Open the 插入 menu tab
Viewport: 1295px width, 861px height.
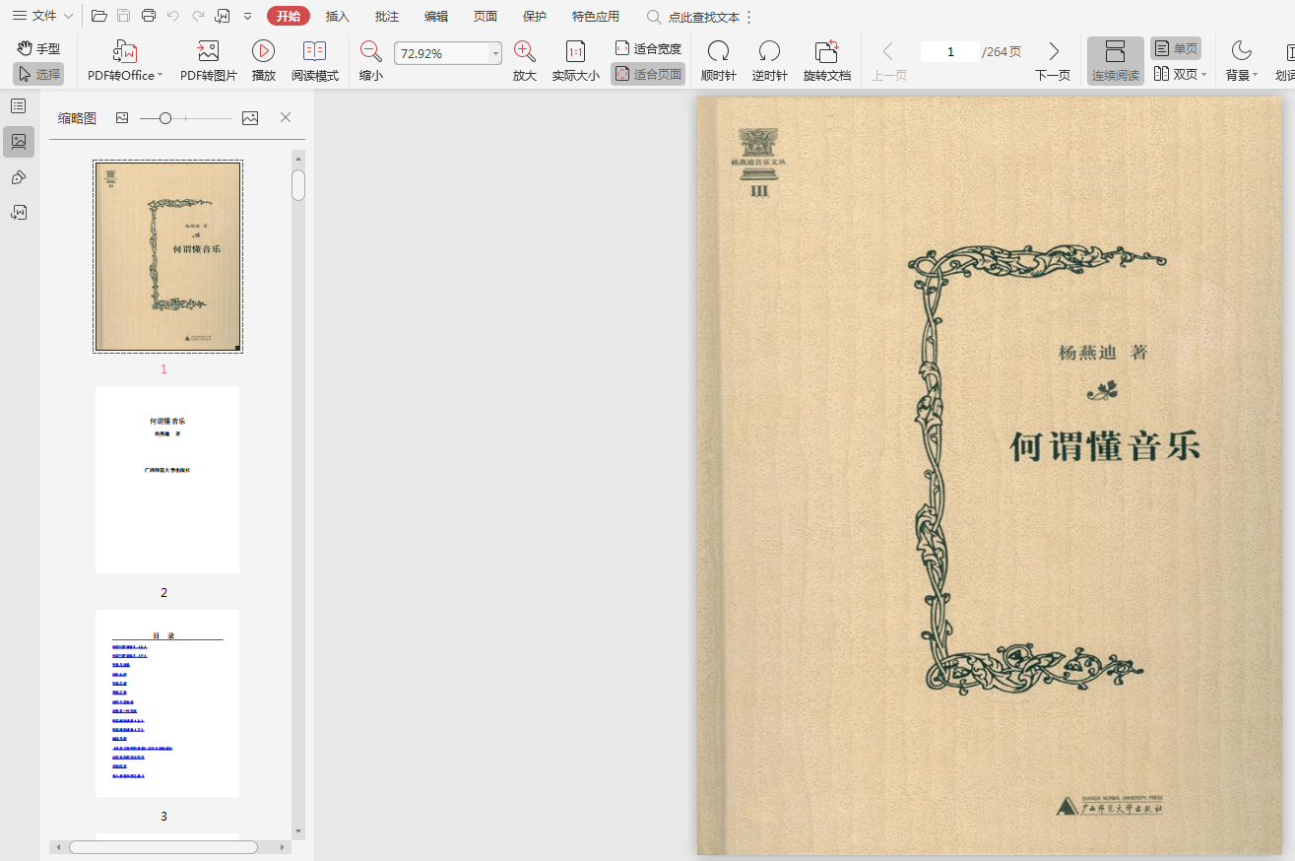pos(338,17)
